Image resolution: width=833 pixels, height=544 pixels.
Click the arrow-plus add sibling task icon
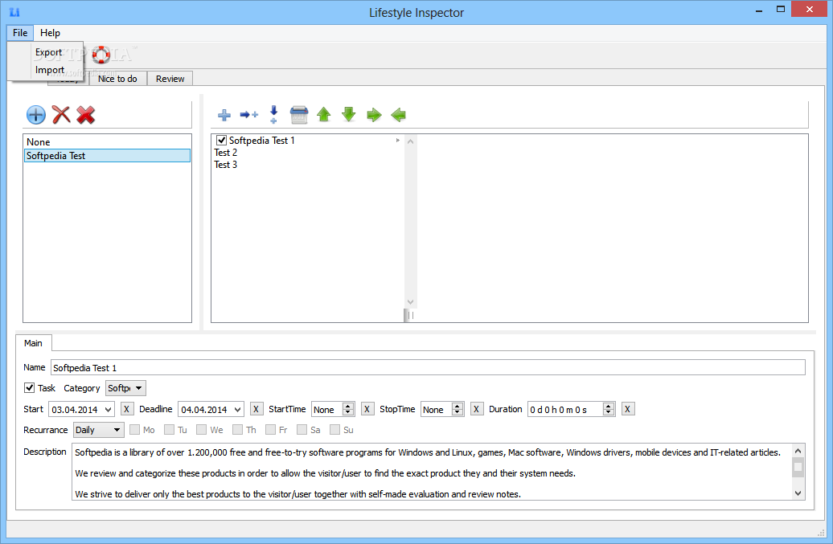[x=248, y=114]
